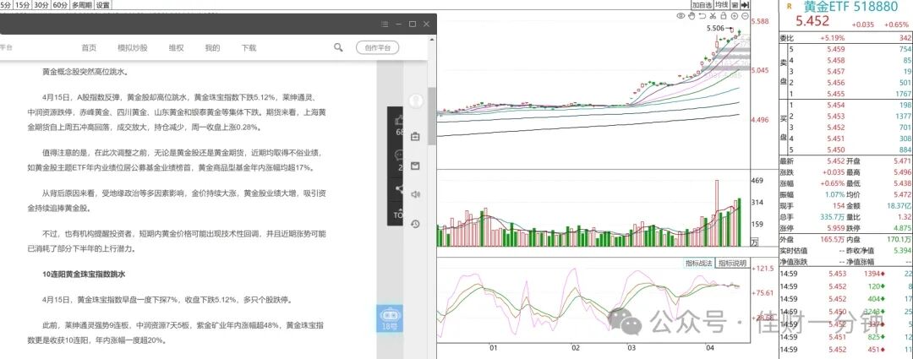
Task: Click the search magnifier icon
Action: click(338, 47)
